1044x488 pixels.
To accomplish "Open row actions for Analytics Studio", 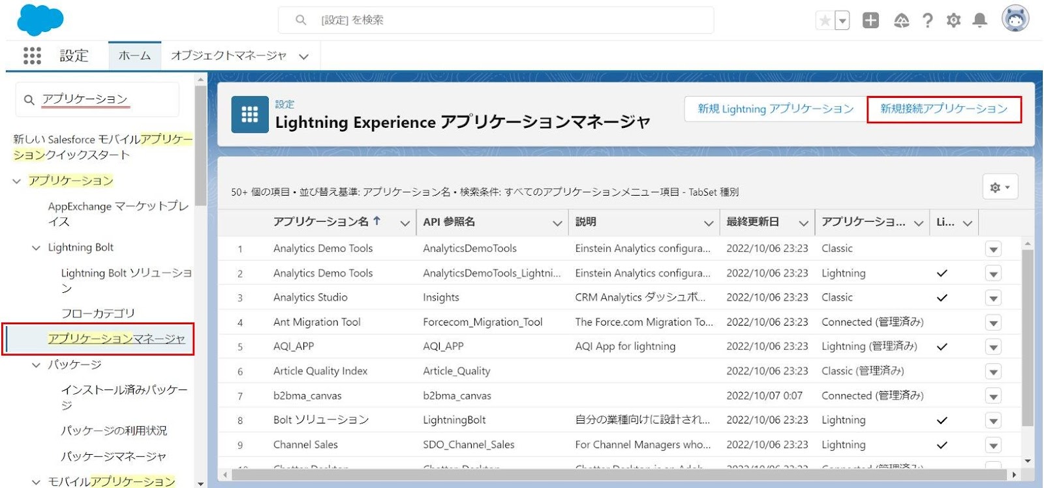I will pos(993,298).
